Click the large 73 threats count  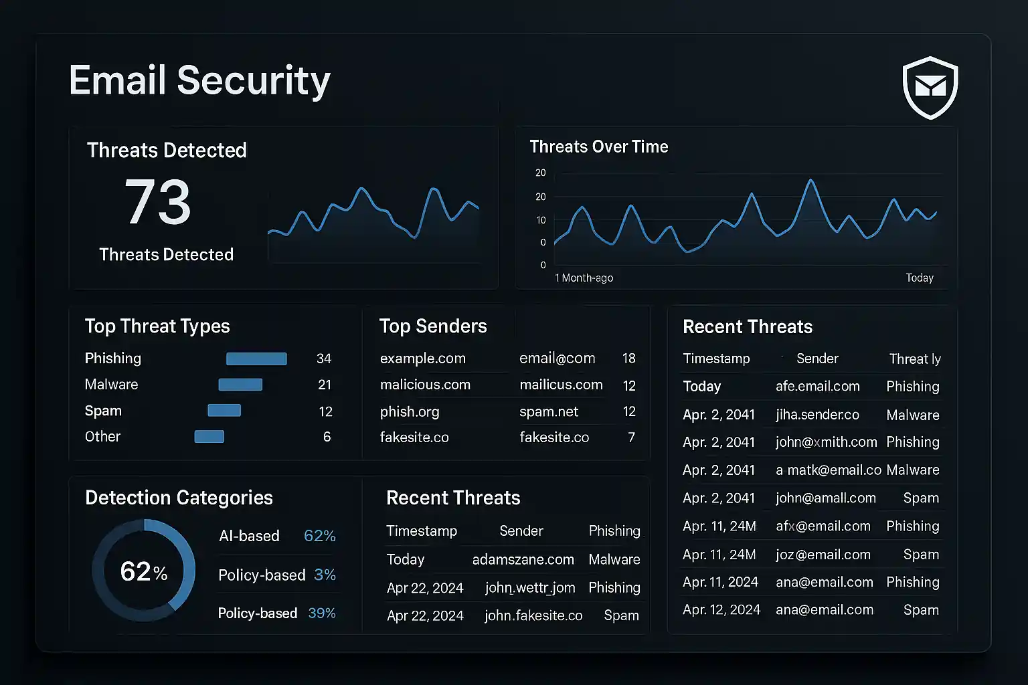click(158, 202)
